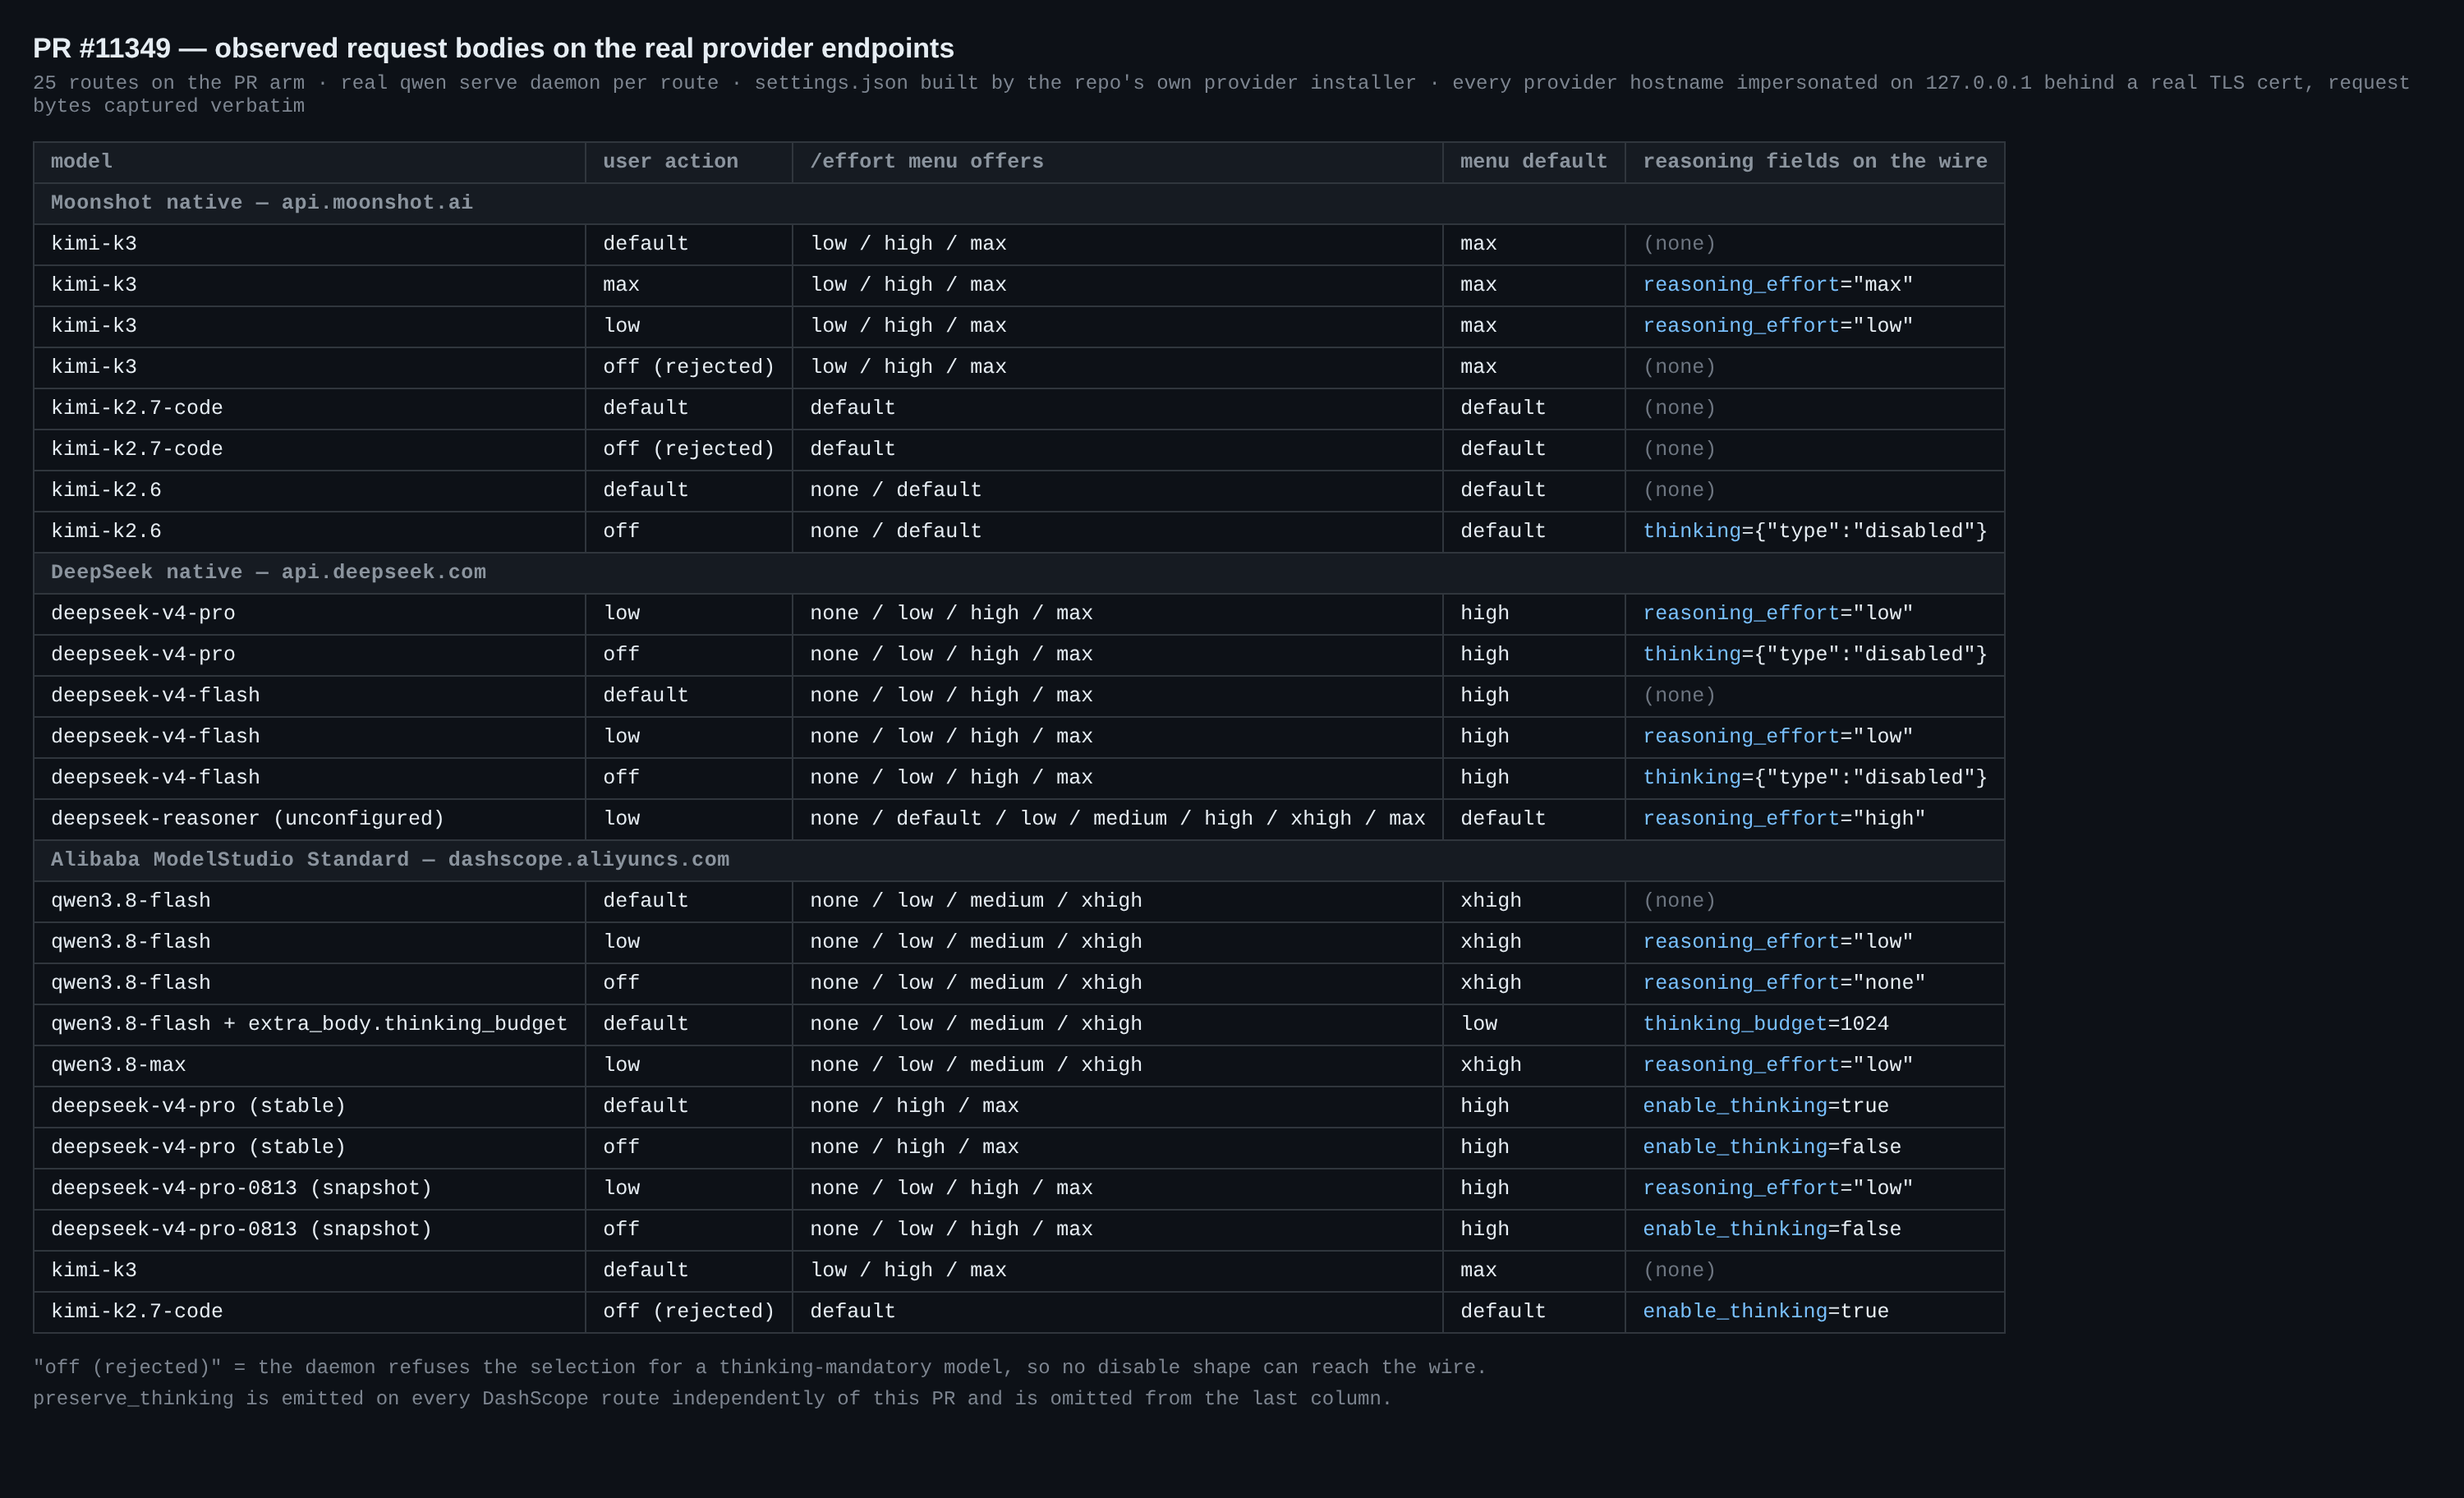Viewport: 2464px width, 1498px height.
Task: Click the effort menu cell listing "xhigh / max"
Action: click(1117, 819)
